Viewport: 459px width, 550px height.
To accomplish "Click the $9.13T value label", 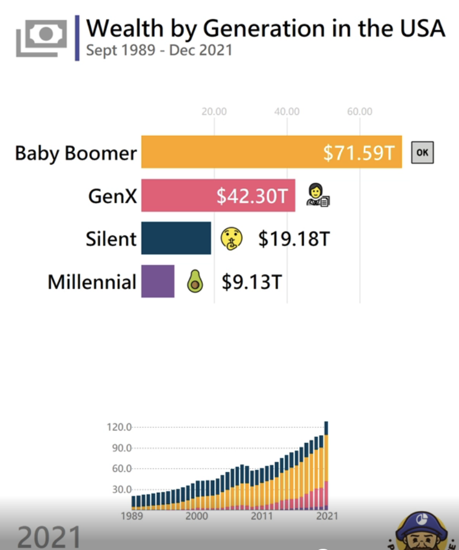I will (251, 282).
